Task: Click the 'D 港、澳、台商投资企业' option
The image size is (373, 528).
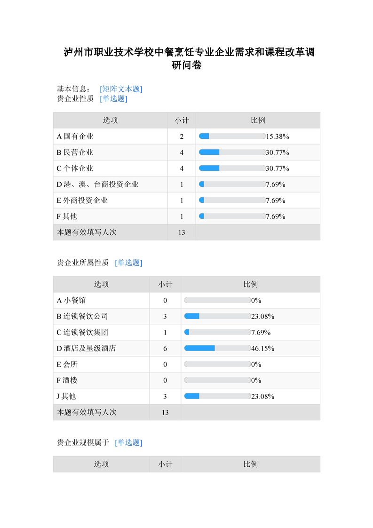Action: [98, 184]
